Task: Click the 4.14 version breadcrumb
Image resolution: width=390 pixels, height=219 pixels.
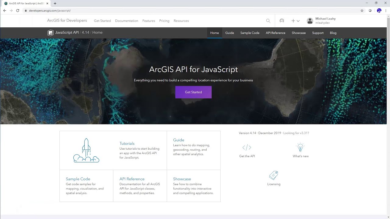Action: point(85,33)
